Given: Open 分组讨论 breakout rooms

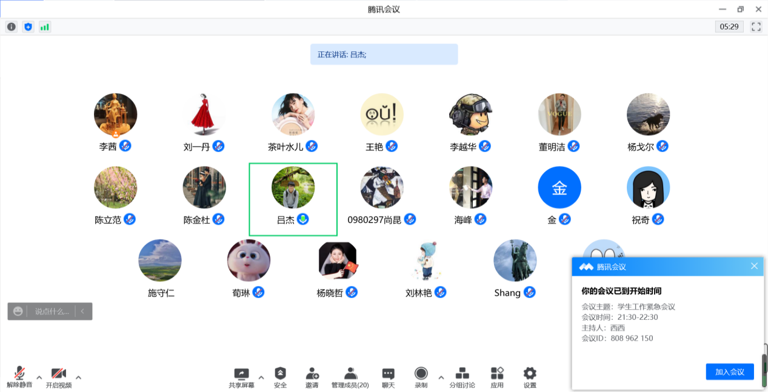Looking at the screenshot, I should tap(462, 377).
